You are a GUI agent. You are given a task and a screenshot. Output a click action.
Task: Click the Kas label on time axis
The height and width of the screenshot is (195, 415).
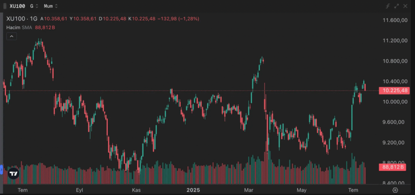(x=137, y=190)
